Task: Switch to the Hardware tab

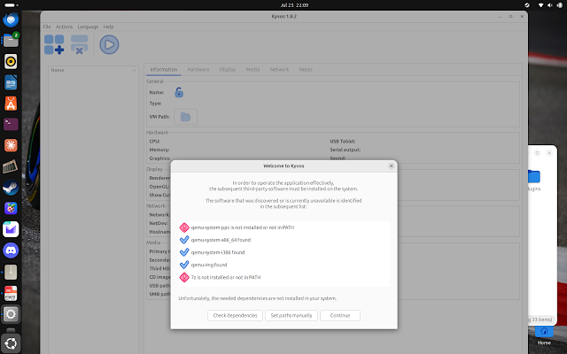Action: [198, 69]
